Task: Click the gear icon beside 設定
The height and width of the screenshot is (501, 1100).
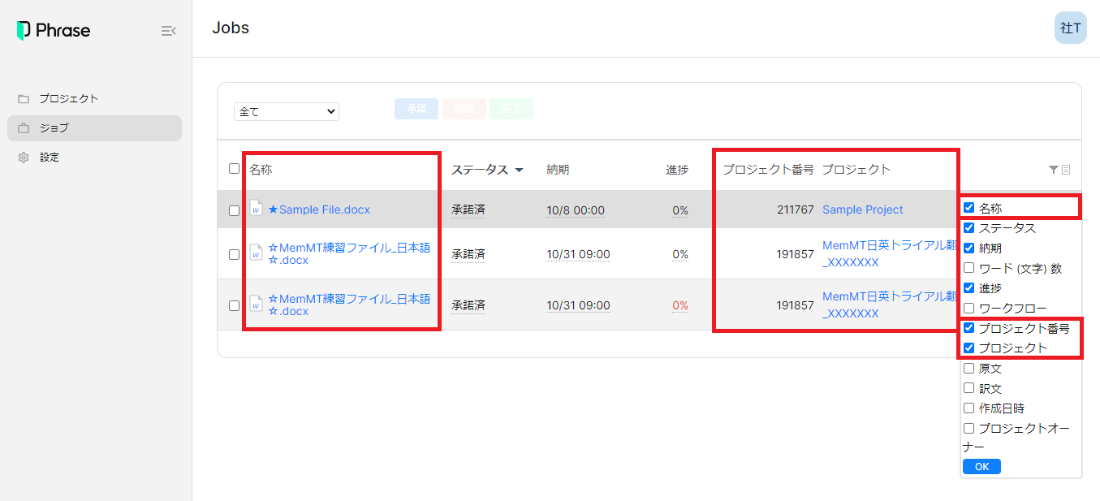Action: pos(24,158)
